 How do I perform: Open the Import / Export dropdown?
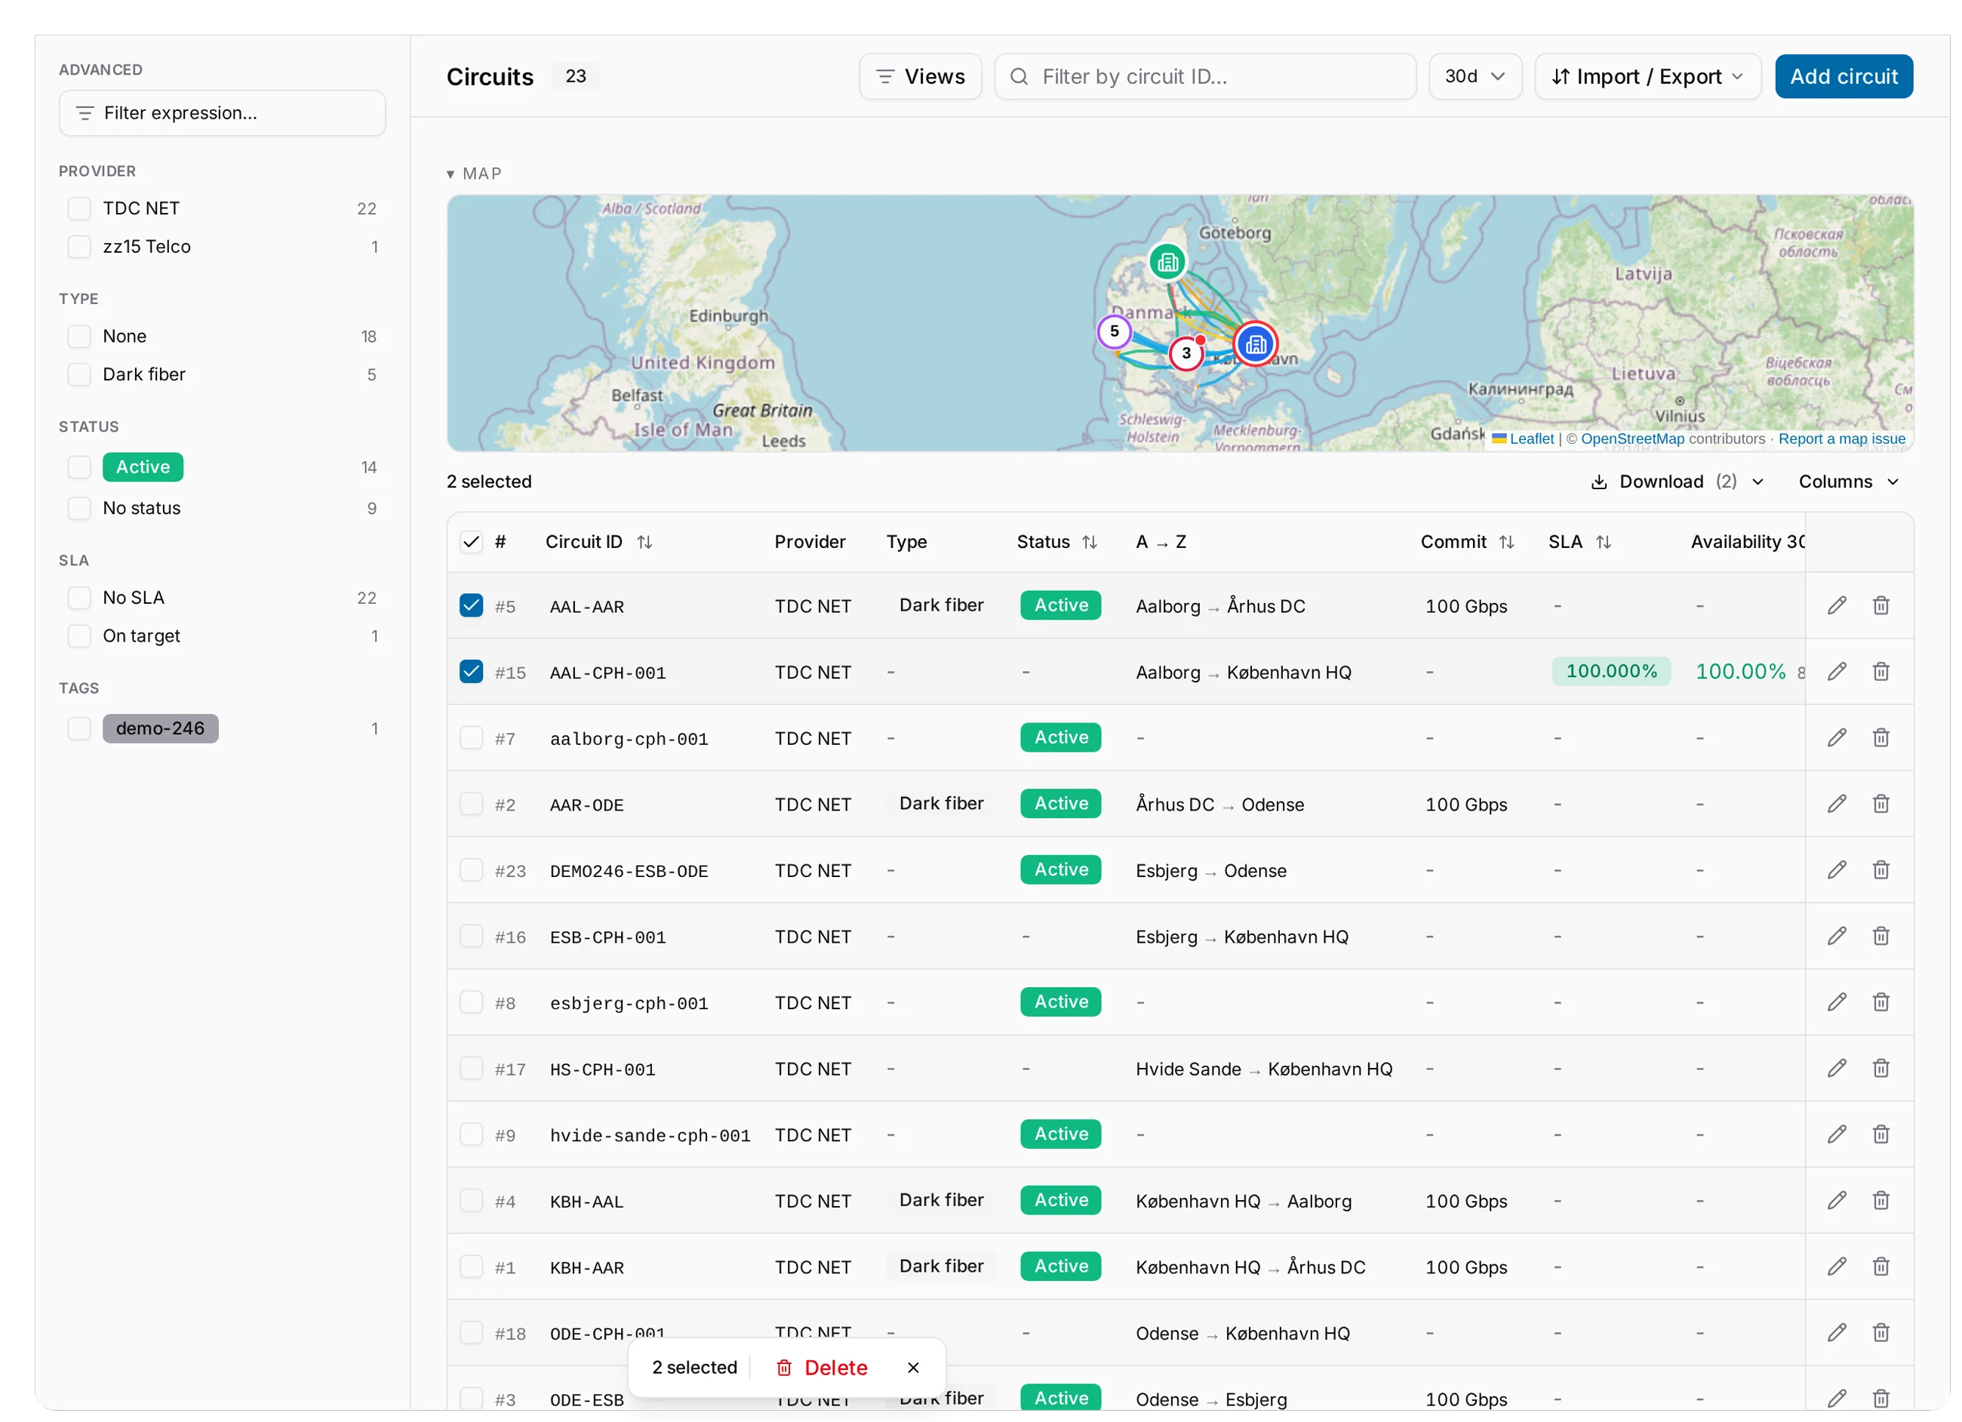coord(1647,77)
